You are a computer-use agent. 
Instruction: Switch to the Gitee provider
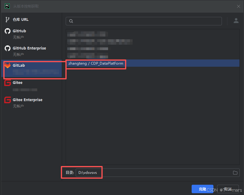pos(31,85)
